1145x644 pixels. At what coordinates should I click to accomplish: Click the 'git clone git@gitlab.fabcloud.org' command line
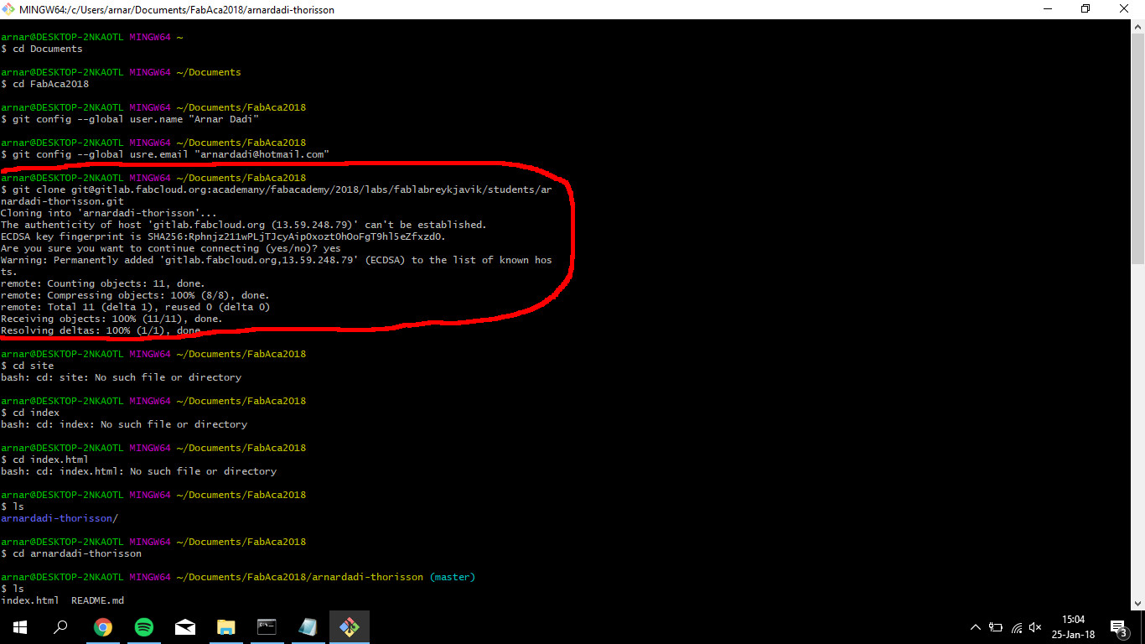277,190
